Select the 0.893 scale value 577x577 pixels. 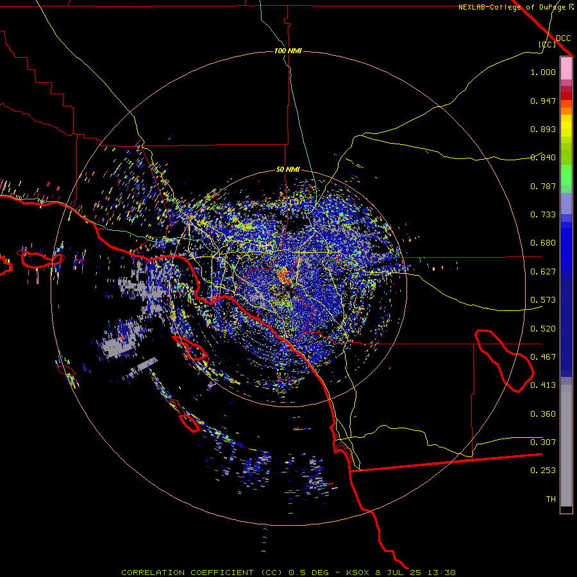pos(543,129)
